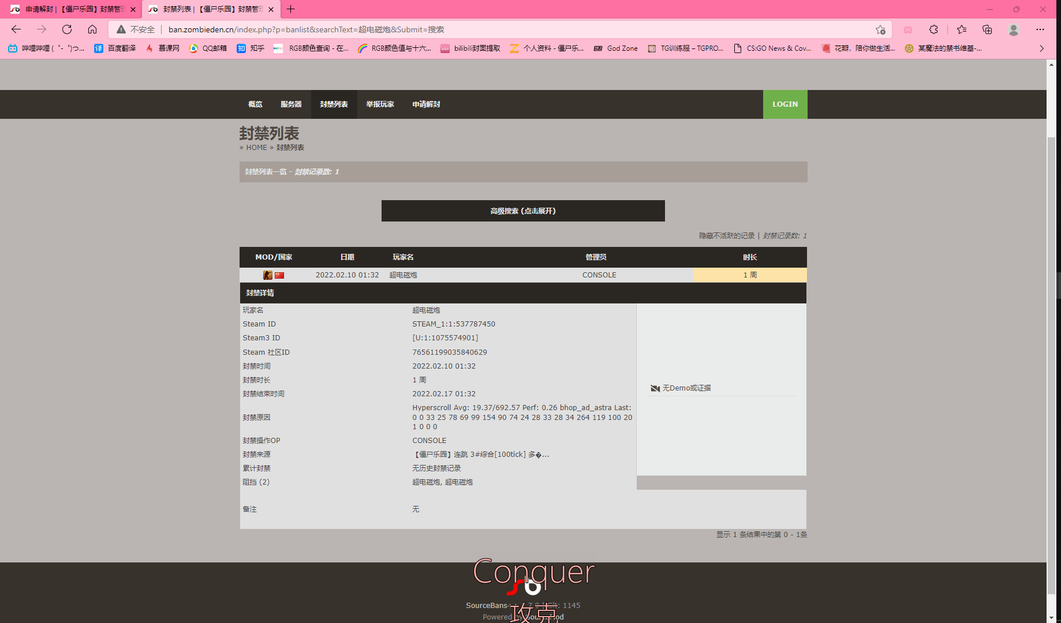Viewport: 1061px width, 623px height.
Task: Open the CS:GO News bookmark
Action: 772,48
